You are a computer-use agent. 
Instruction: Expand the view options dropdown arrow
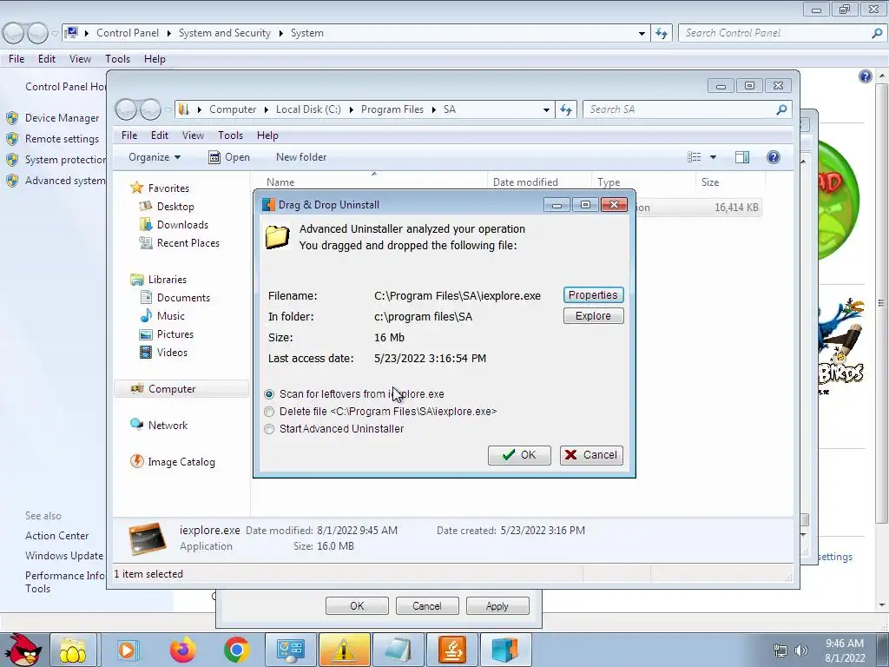(x=714, y=157)
